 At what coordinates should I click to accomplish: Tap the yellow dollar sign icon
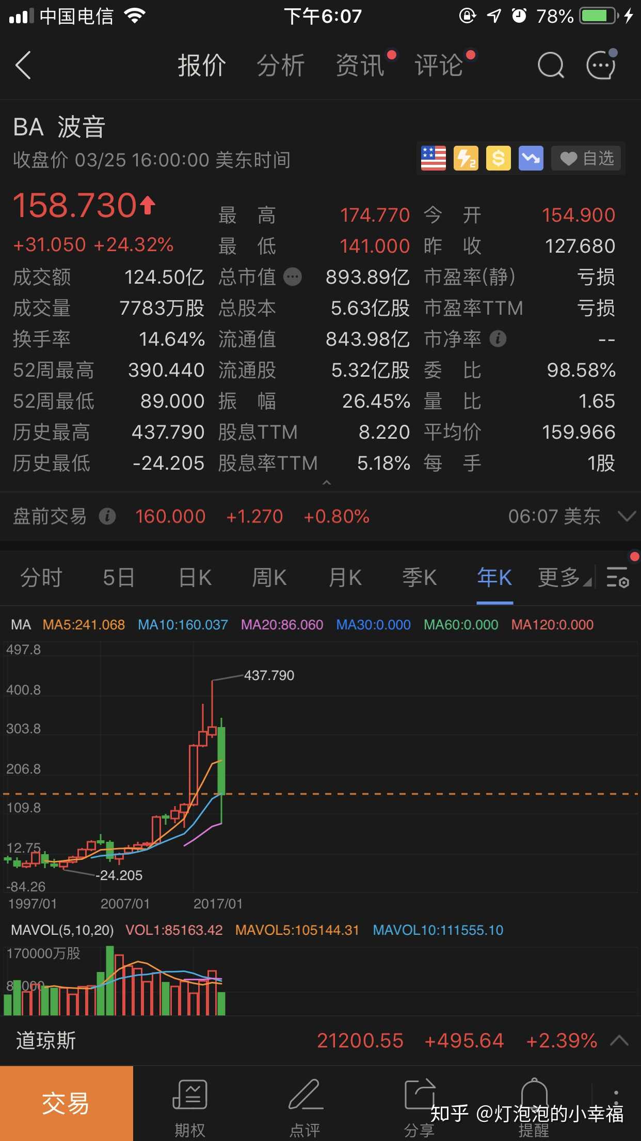click(498, 158)
